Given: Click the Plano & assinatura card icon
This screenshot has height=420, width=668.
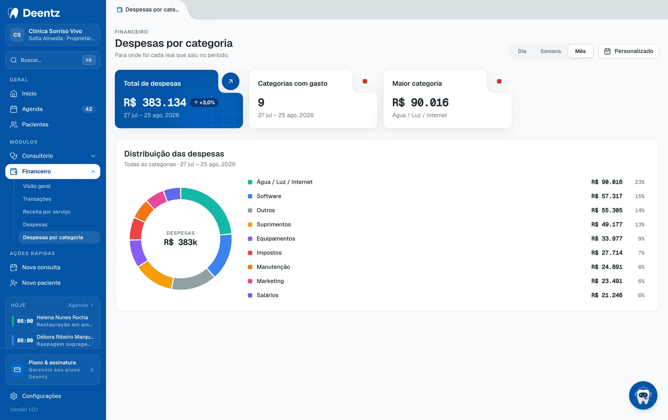Looking at the screenshot, I should 17,370.
